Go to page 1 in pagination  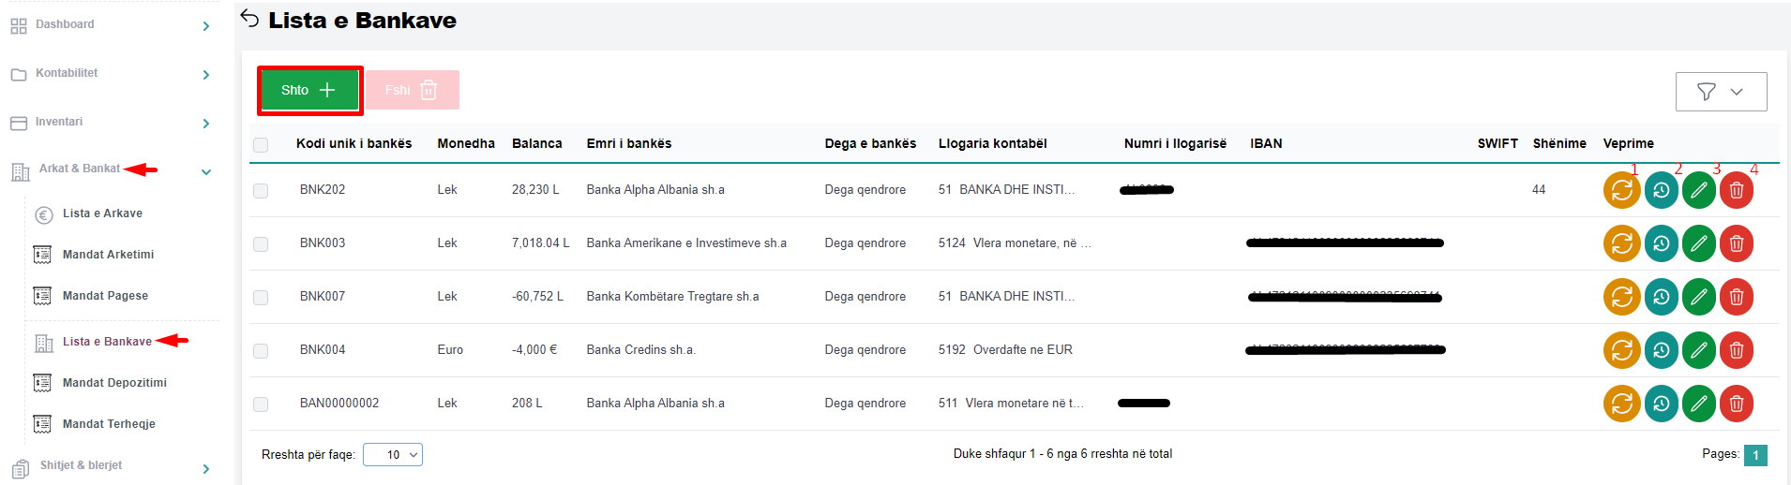[x=1755, y=455]
